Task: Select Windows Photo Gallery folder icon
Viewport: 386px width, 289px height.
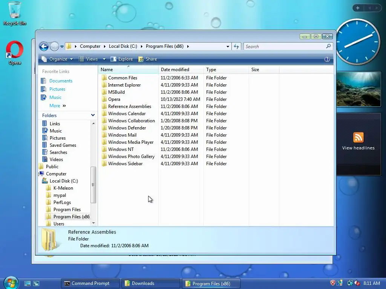Action: click(104, 157)
